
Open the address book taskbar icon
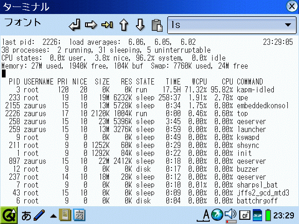pos(65,215)
